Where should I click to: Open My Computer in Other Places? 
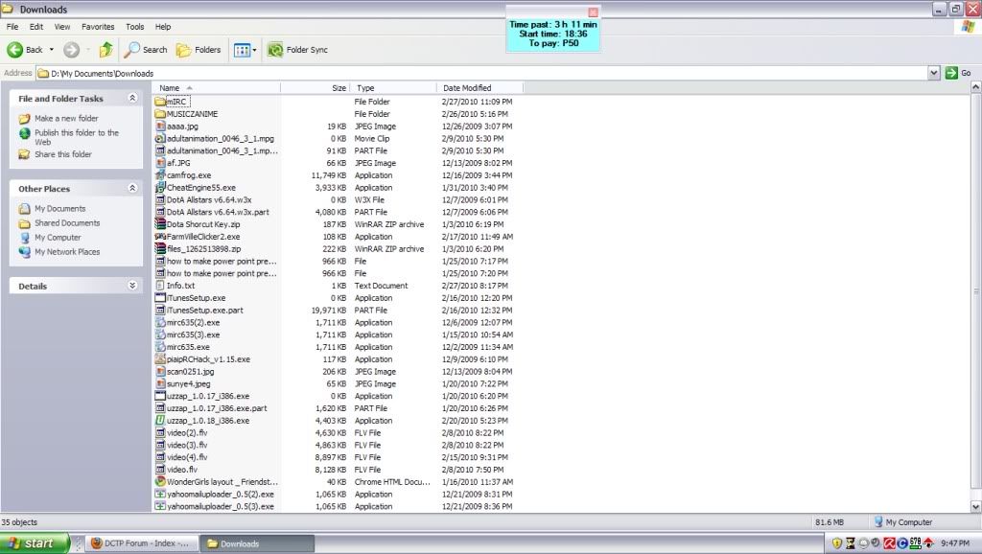[58, 238]
